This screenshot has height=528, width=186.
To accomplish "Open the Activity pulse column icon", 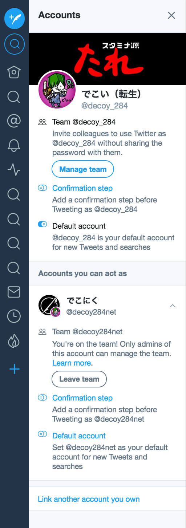I will [x=14, y=169].
